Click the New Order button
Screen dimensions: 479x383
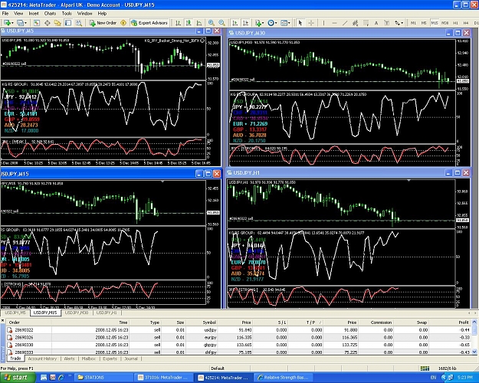[x=103, y=23]
